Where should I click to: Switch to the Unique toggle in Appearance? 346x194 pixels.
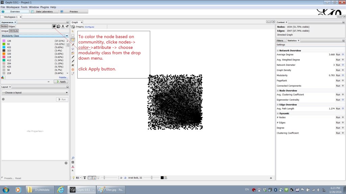tap(4, 31)
